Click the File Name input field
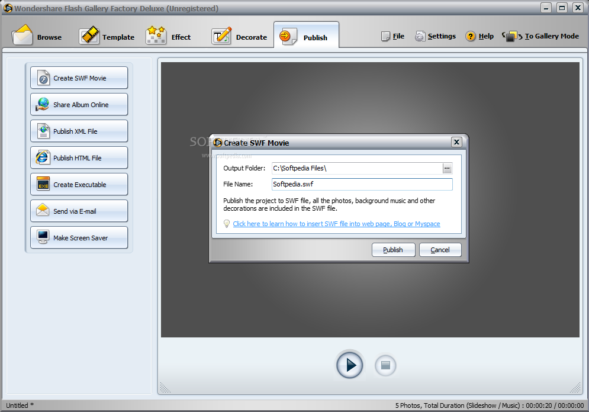The width and height of the screenshot is (589, 412). 362,184
